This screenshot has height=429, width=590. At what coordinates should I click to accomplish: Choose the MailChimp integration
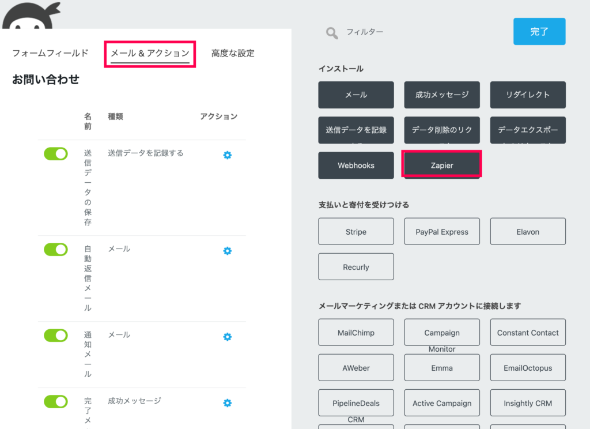tap(356, 332)
